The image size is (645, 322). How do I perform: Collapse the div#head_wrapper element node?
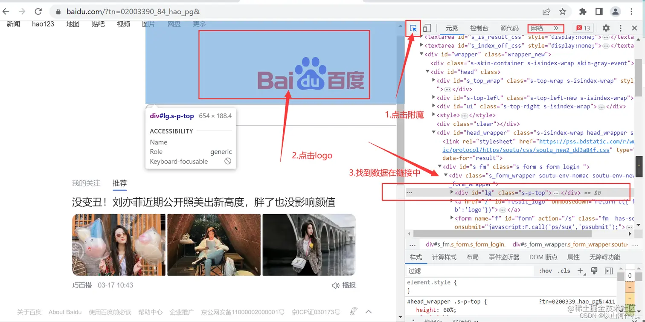pyautogui.click(x=433, y=132)
